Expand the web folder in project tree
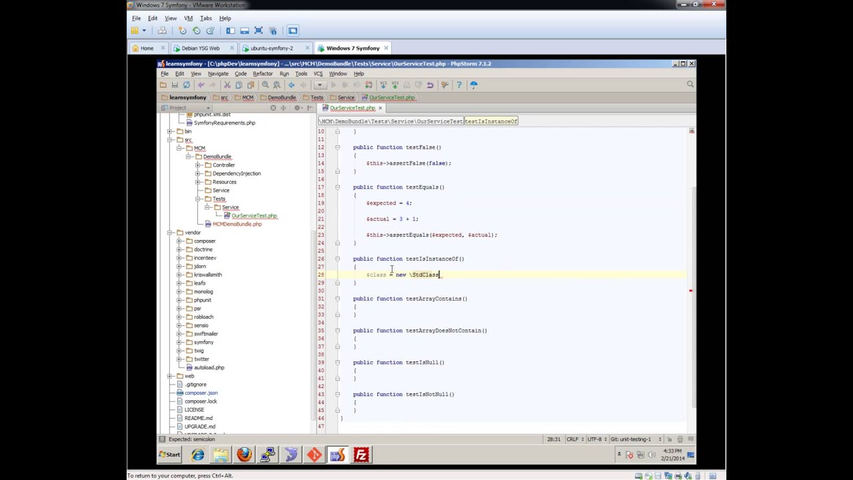The height and width of the screenshot is (480, 853). pos(170,376)
